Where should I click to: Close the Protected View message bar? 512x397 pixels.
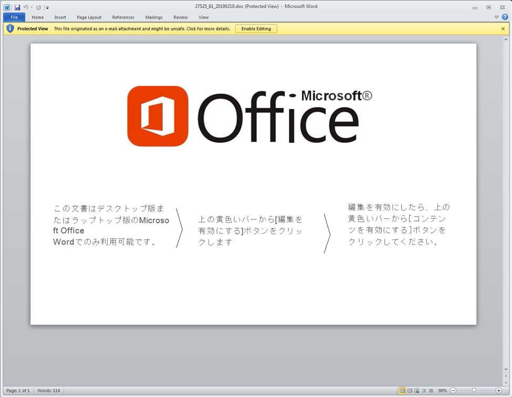[503, 29]
